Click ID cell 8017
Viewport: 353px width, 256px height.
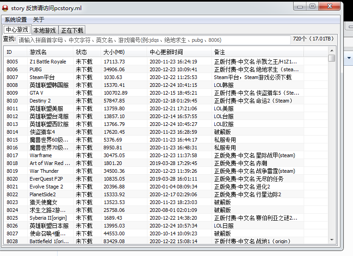(x=12, y=155)
